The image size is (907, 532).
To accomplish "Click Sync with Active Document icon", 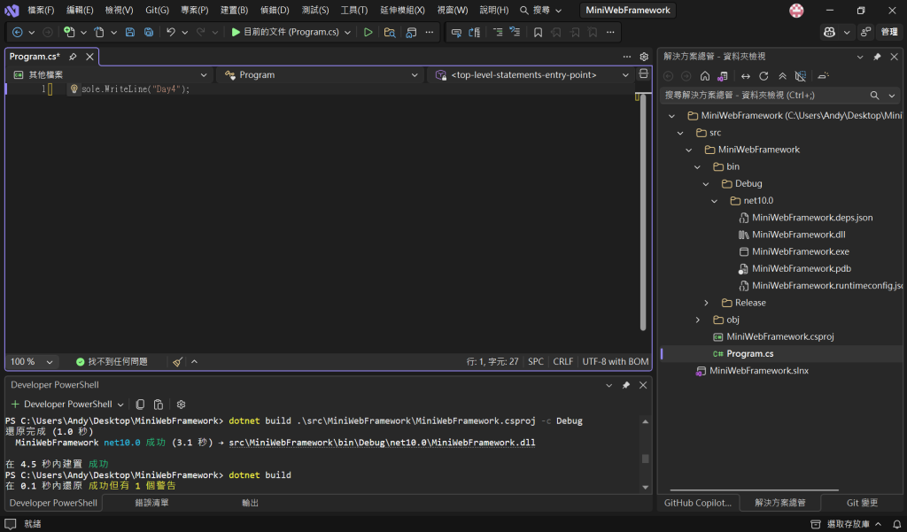I will 746,76.
